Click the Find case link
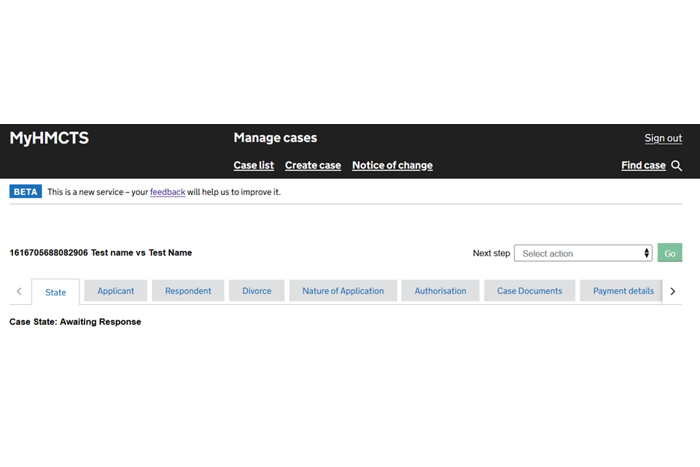 point(643,166)
